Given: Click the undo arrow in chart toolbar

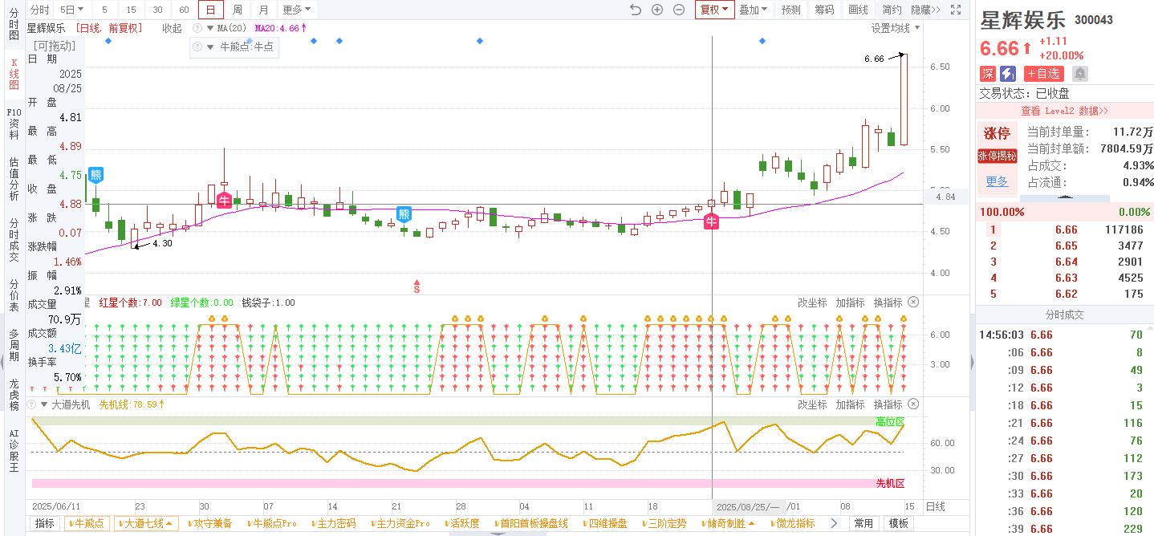Looking at the screenshot, I should pyautogui.click(x=636, y=10).
